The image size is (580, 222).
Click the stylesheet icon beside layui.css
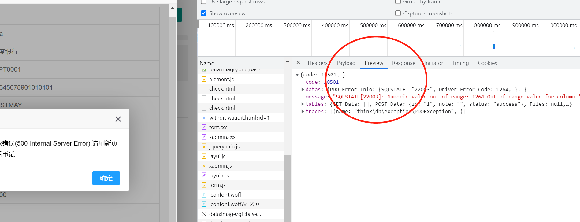tap(204, 176)
